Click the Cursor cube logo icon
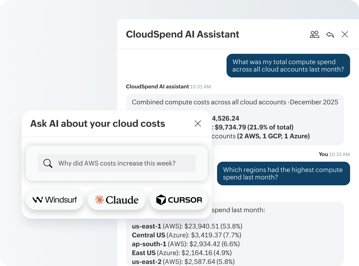Image resolution: width=359 pixels, height=266 pixels. (161, 200)
